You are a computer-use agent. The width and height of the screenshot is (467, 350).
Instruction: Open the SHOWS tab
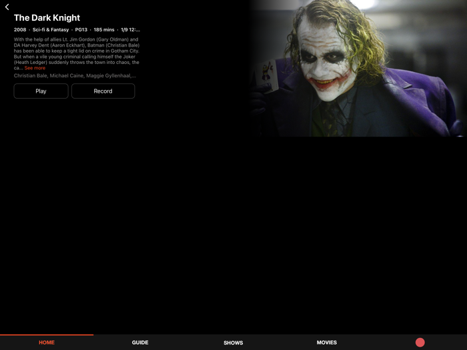(233, 343)
